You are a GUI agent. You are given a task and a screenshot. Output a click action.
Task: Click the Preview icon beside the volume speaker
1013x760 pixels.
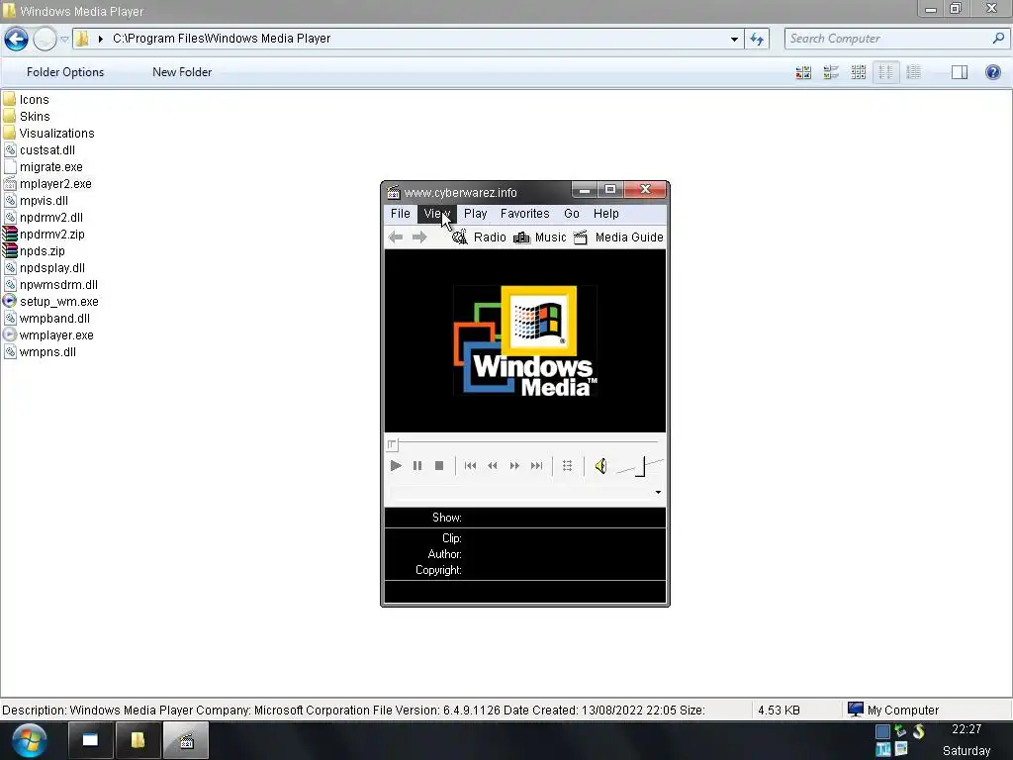point(567,465)
